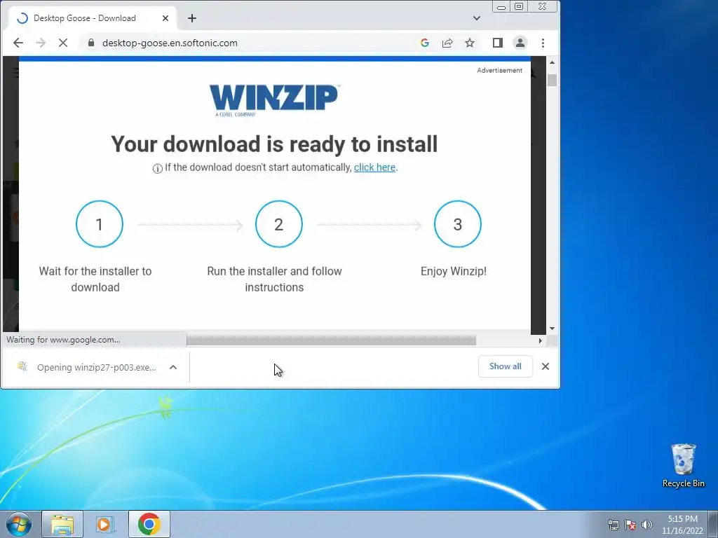718x538 pixels.
Task: Click the vertical scrollbar down arrow
Action: [x=552, y=329]
